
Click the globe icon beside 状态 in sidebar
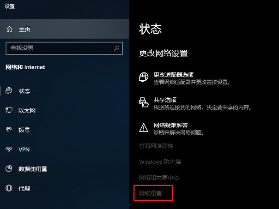9,90
